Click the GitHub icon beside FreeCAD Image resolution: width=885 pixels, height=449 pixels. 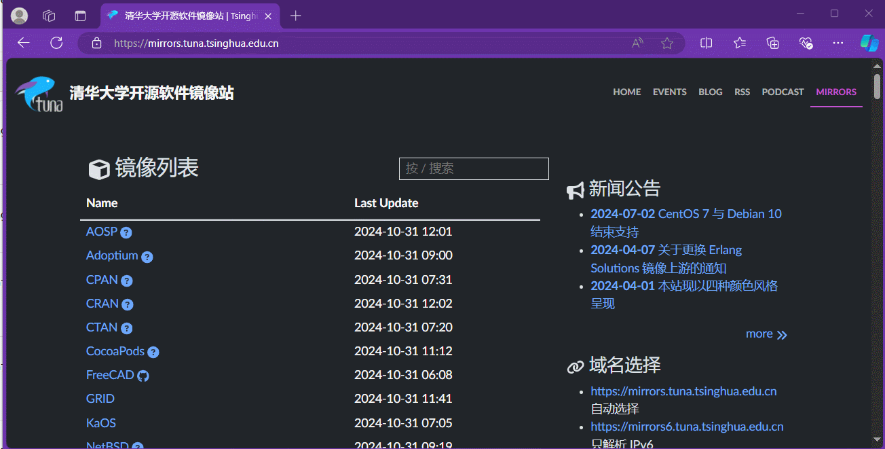click(x=143, y=376)
